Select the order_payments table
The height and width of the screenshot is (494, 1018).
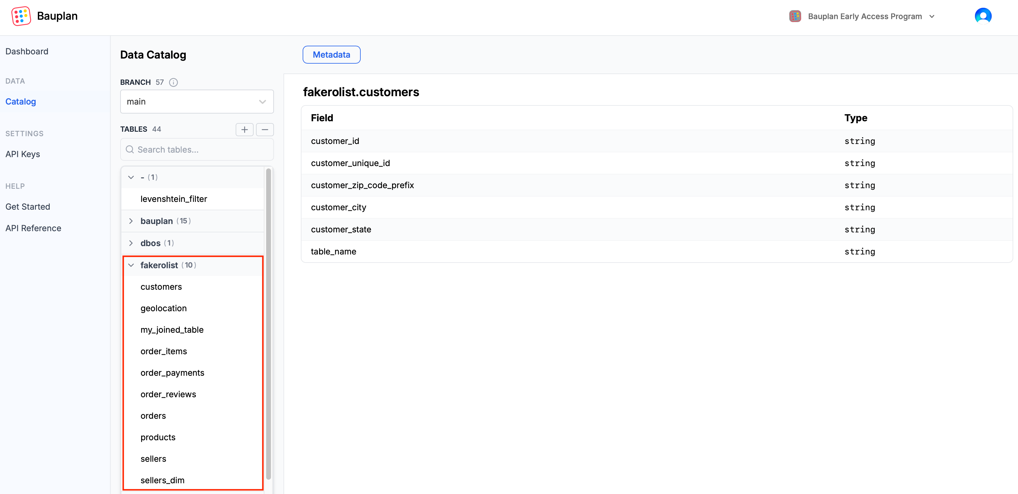pos(172,372)
